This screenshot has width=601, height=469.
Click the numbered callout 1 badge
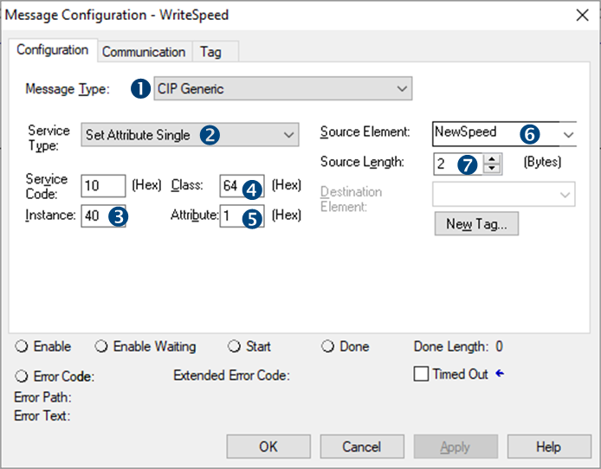tap(140, 88)
